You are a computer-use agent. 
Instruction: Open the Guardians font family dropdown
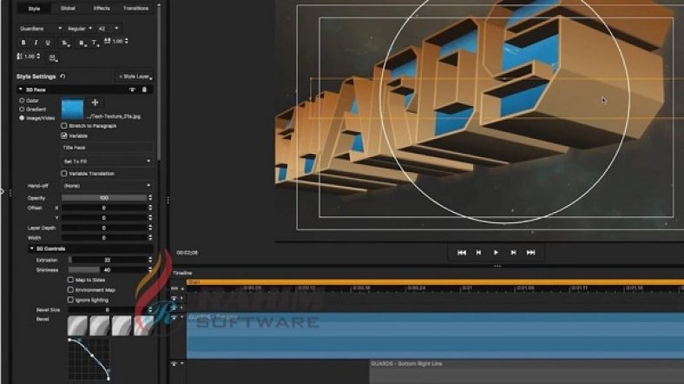tap(40, 28)
